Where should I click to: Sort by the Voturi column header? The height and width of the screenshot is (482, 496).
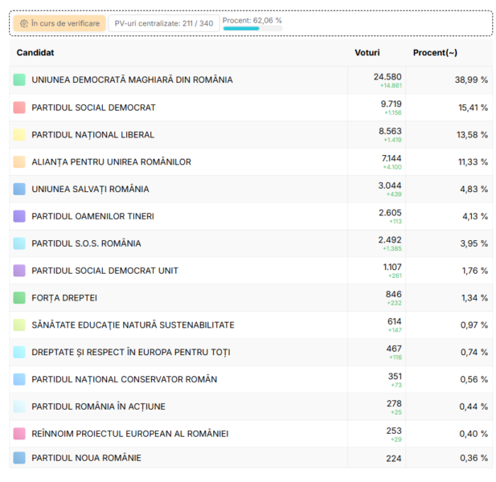pos(367,52)
